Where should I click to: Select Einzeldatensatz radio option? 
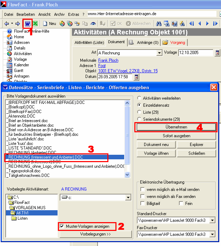tap(139, 105)
